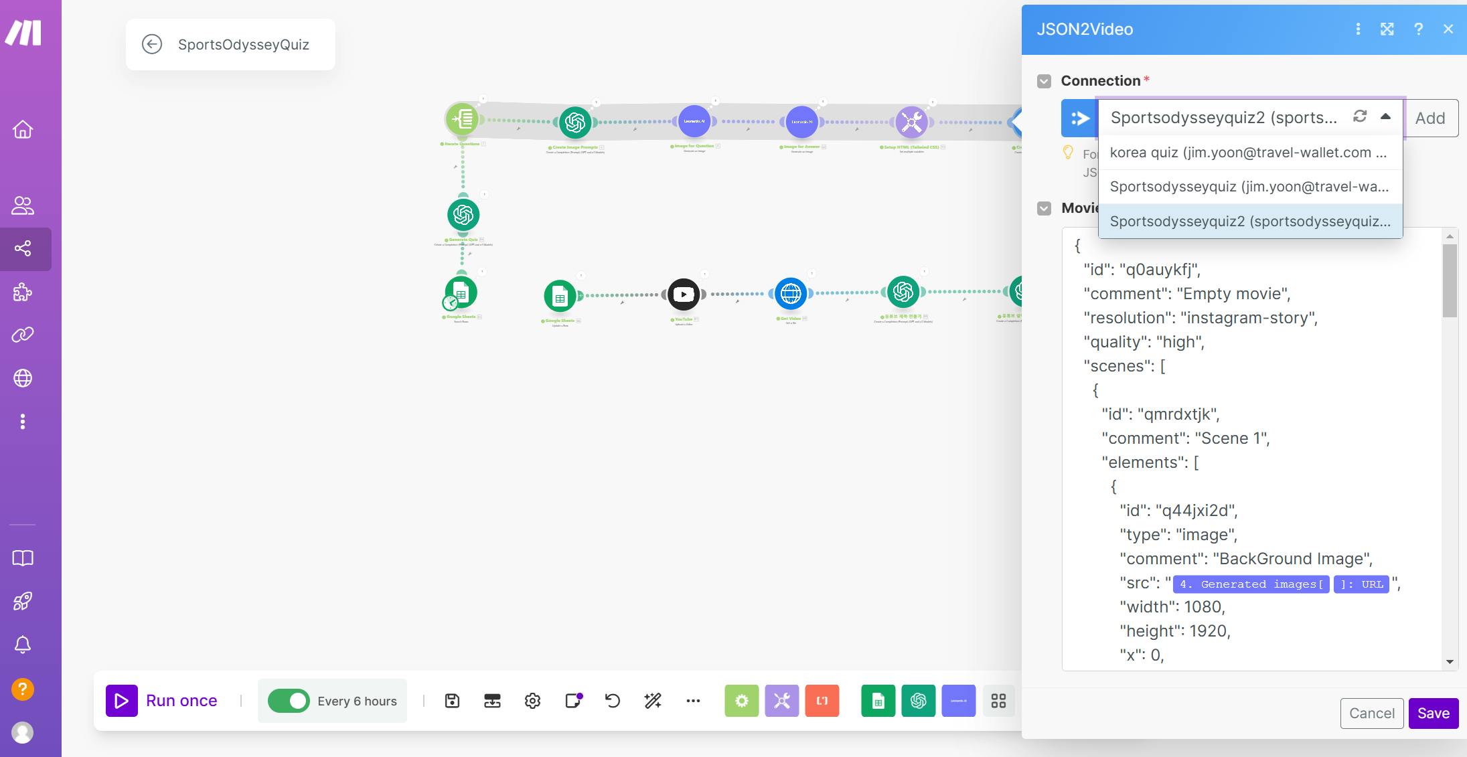Open the notes icon in toolbar

pos(573,701)
